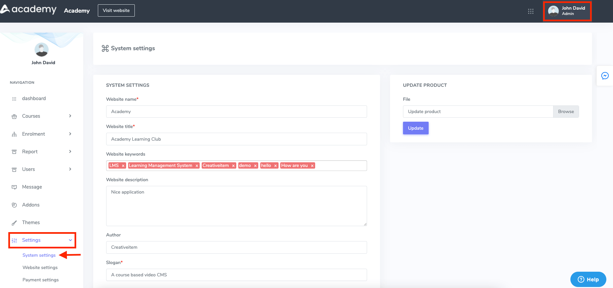Click Visit website button
The image size is (613, 288).
pyautogui.click(x=116, y=10)
